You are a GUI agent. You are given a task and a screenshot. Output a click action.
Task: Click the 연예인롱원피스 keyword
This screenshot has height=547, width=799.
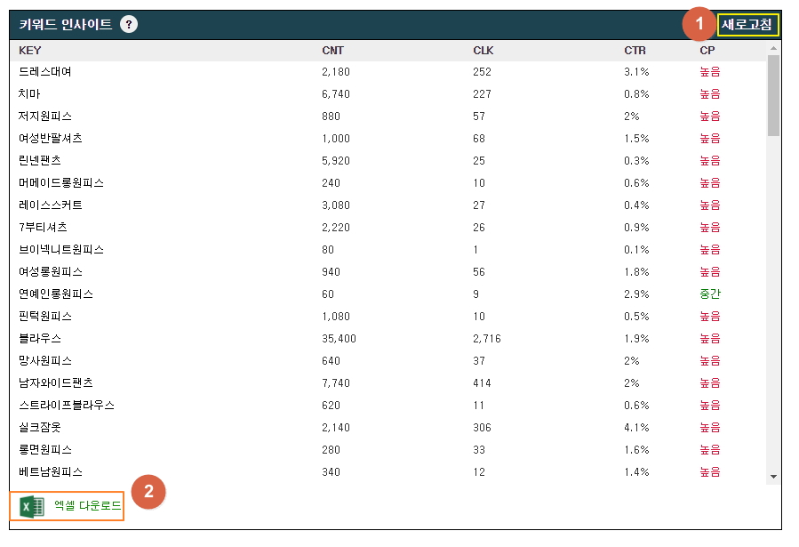click(x=56, y=294)
